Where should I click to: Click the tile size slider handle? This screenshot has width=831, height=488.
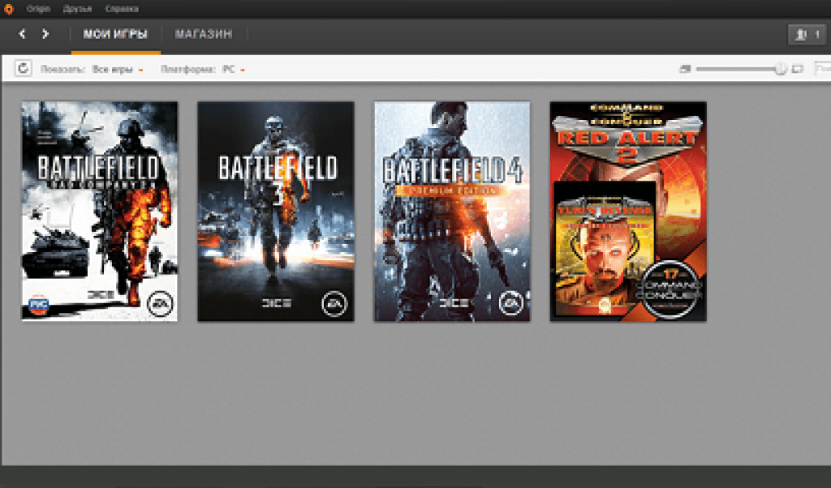[781, 70]
